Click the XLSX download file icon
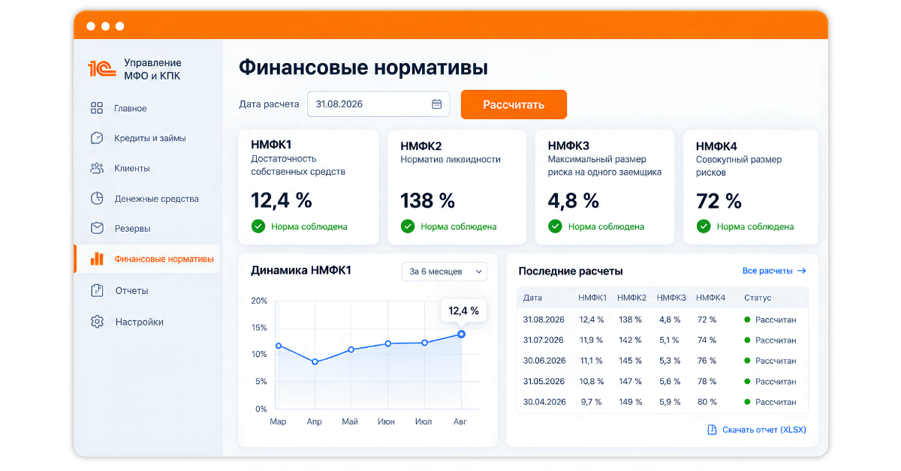This screenshot has height=471, width=901. point(712,430)
